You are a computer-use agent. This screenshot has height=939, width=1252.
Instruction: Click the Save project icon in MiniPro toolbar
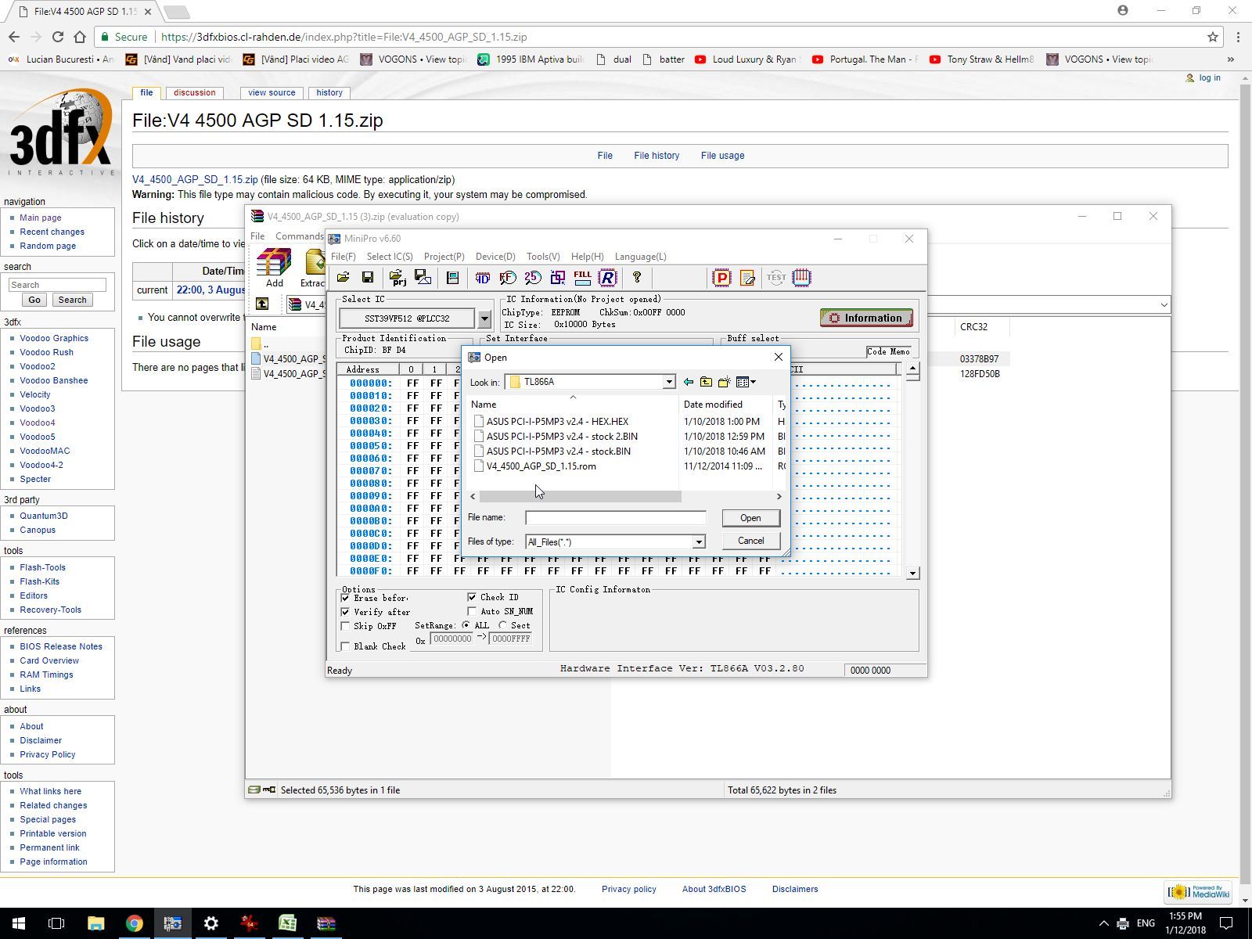coord(423,278)
